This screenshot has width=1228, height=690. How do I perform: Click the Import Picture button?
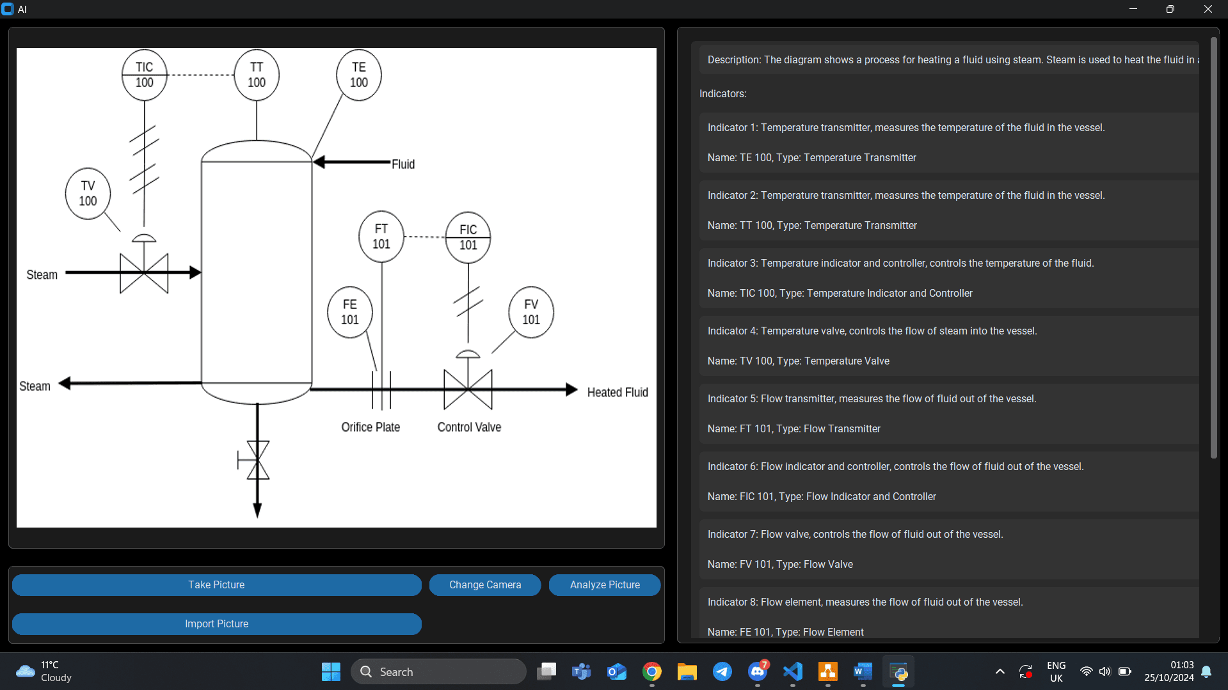pyautogui.click(x=216, y=623)
